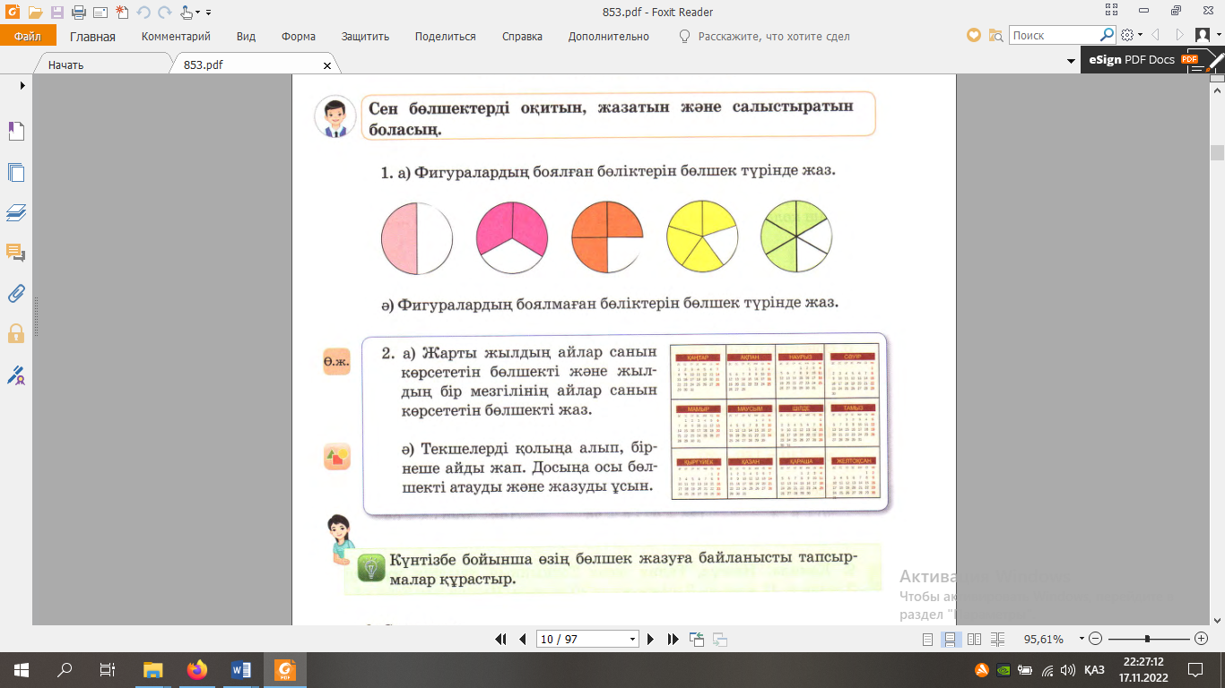Open the tab list dropdown arrow
The image size is (1225, 688).
point(1071,61)
